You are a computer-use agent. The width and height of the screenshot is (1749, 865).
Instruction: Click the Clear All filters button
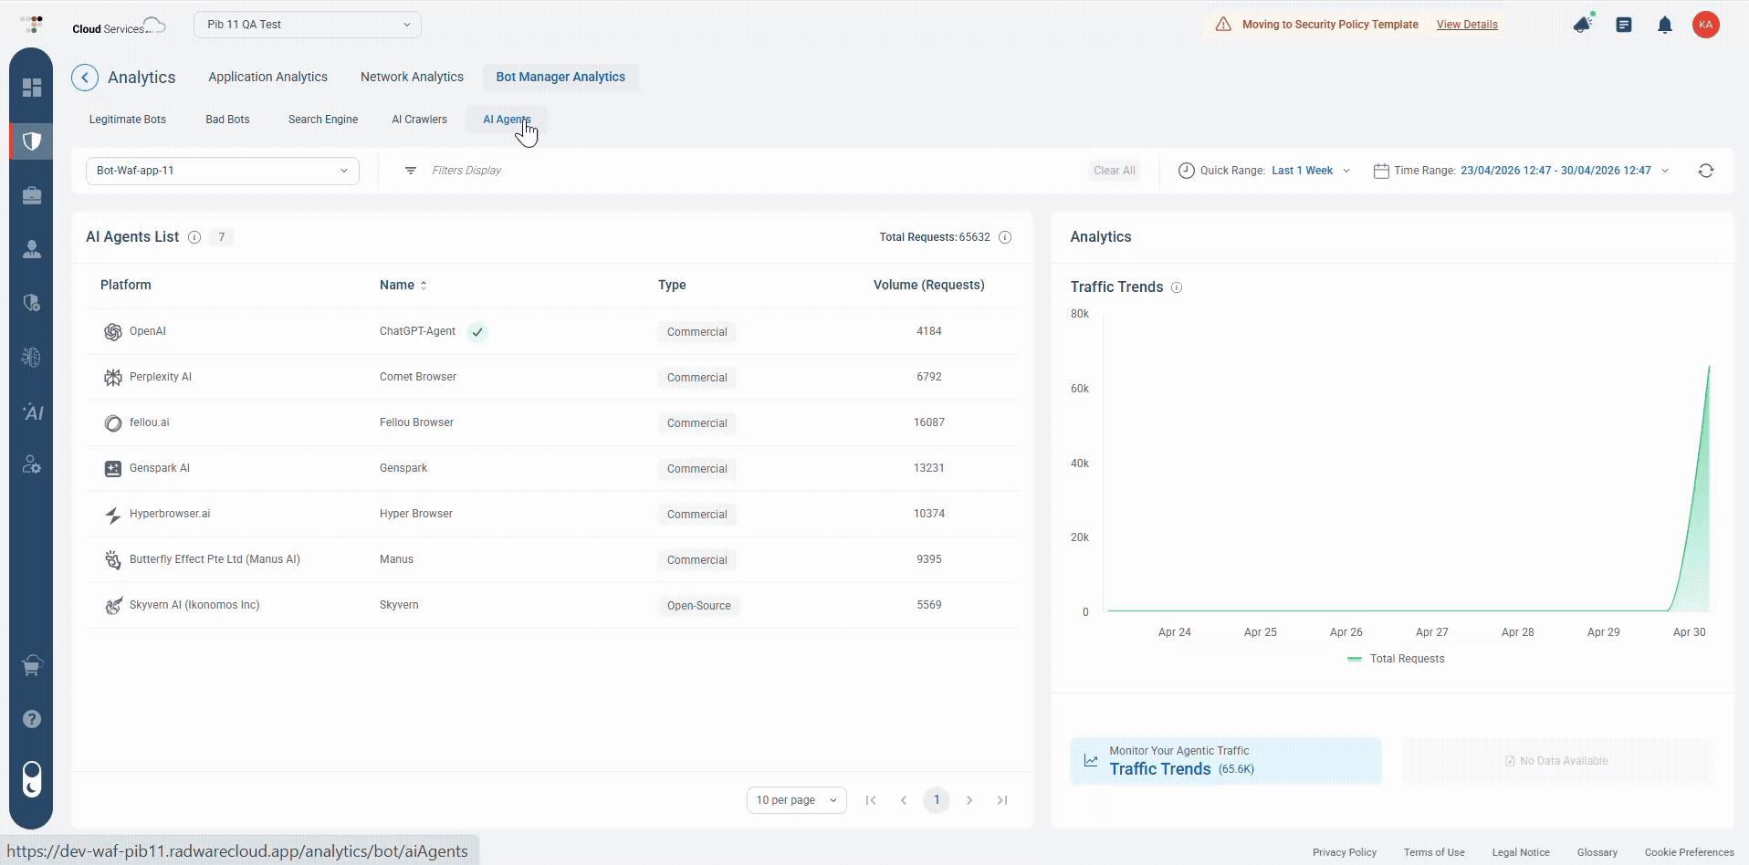point(1115,171)
